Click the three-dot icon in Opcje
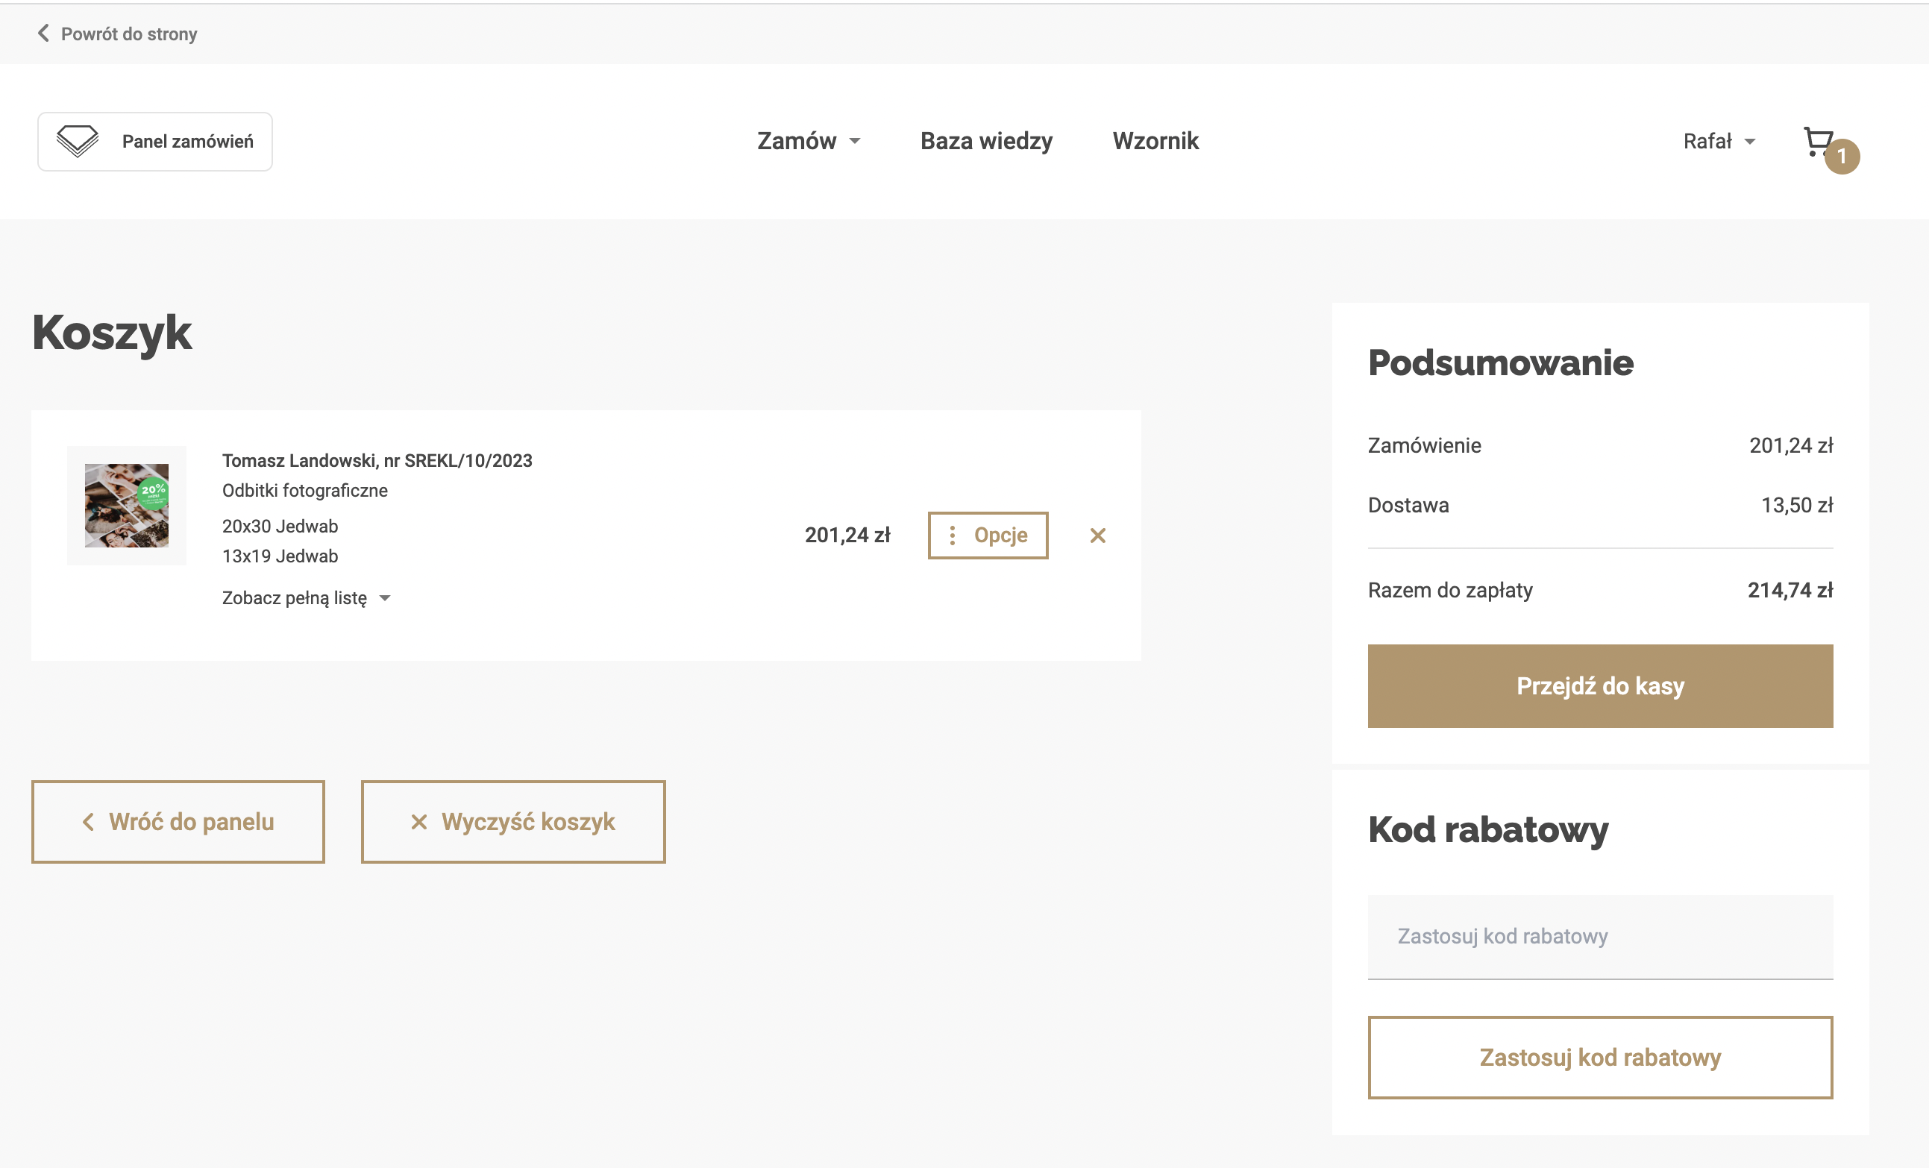This screenshot has height=1168, width=1929. click(952, 536)
